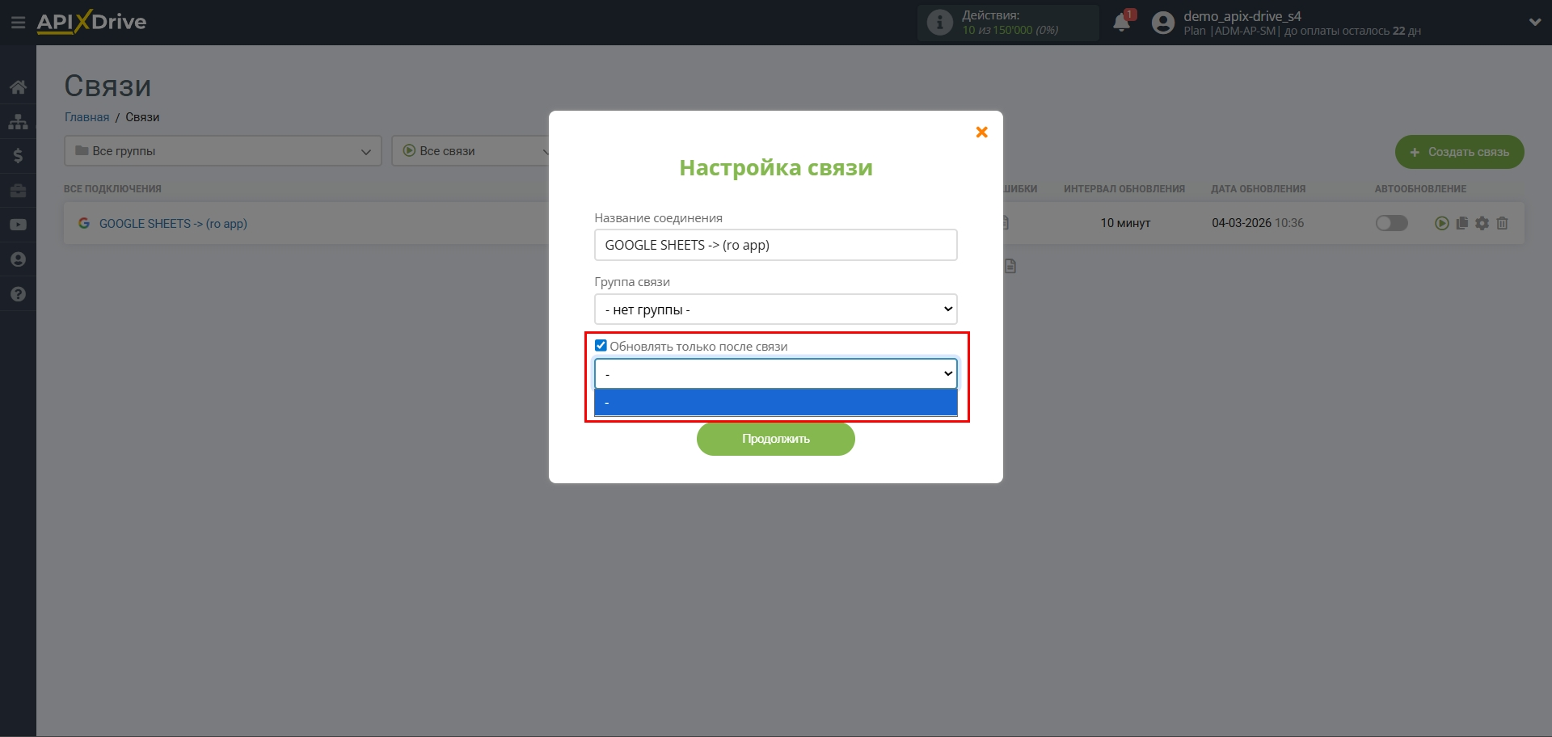Click the dollar billing icon in sidebar
The height and width of the screenshot is (737, 1552).
(x=18, y=156)
